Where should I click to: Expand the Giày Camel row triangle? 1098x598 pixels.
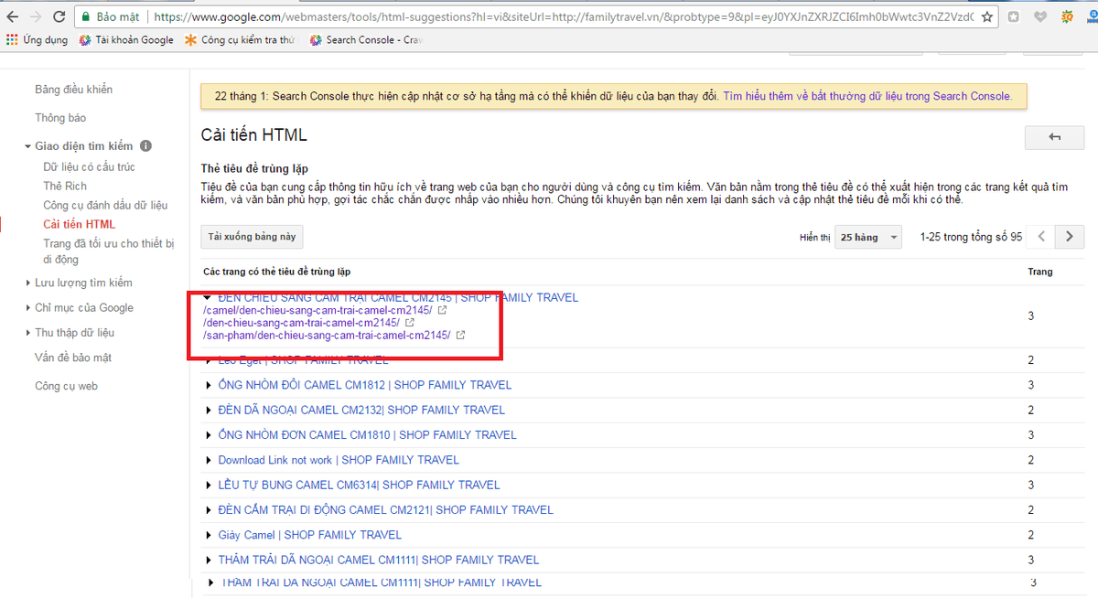(208, 535)
